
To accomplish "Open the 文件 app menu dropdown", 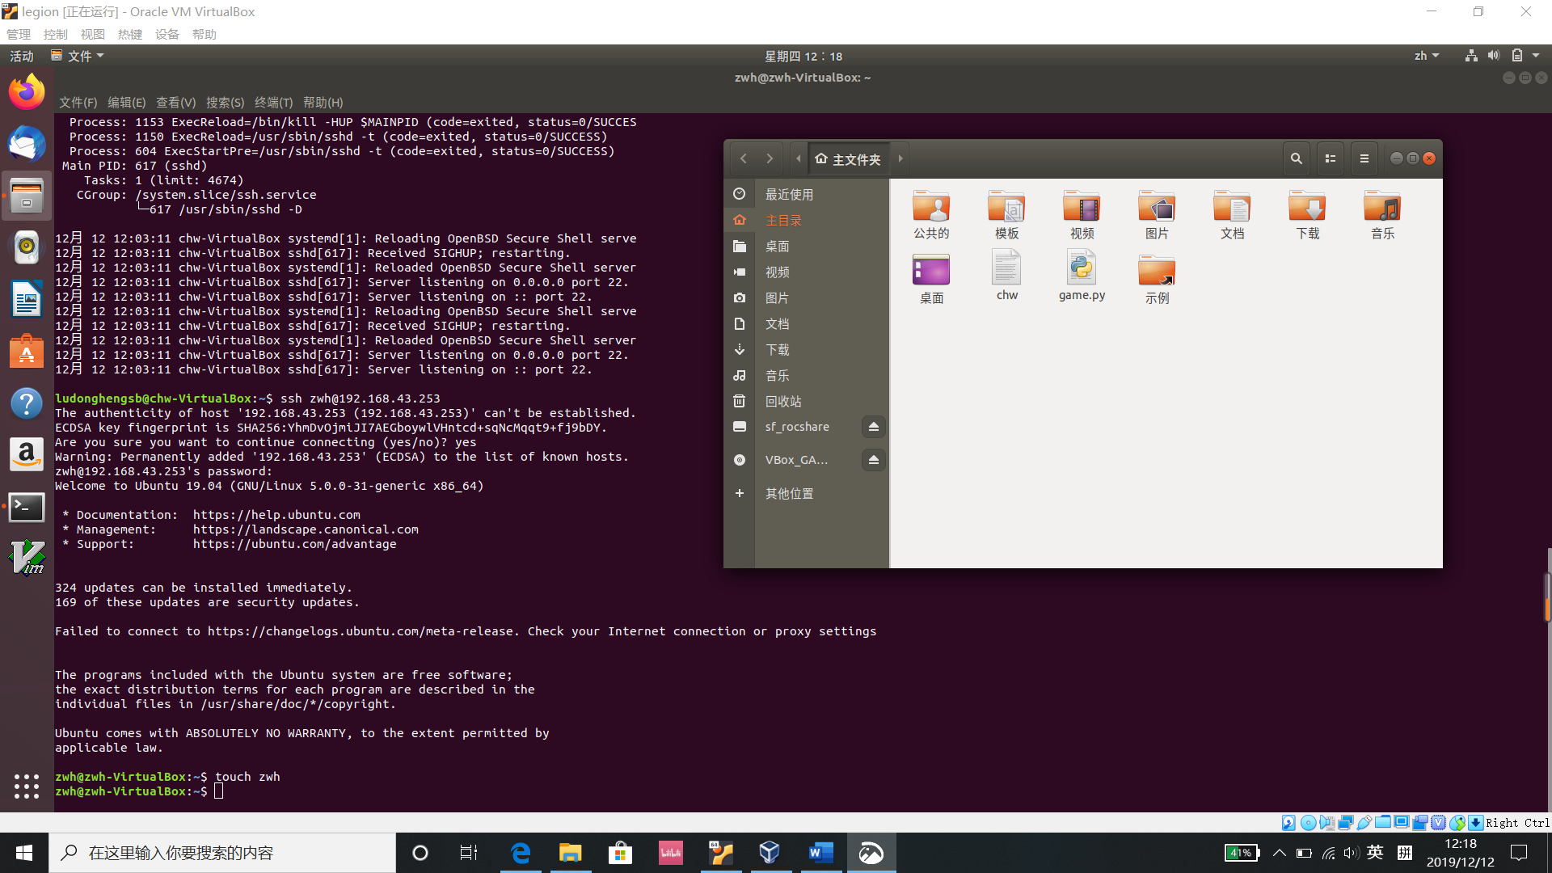I will tap(78, 56).
